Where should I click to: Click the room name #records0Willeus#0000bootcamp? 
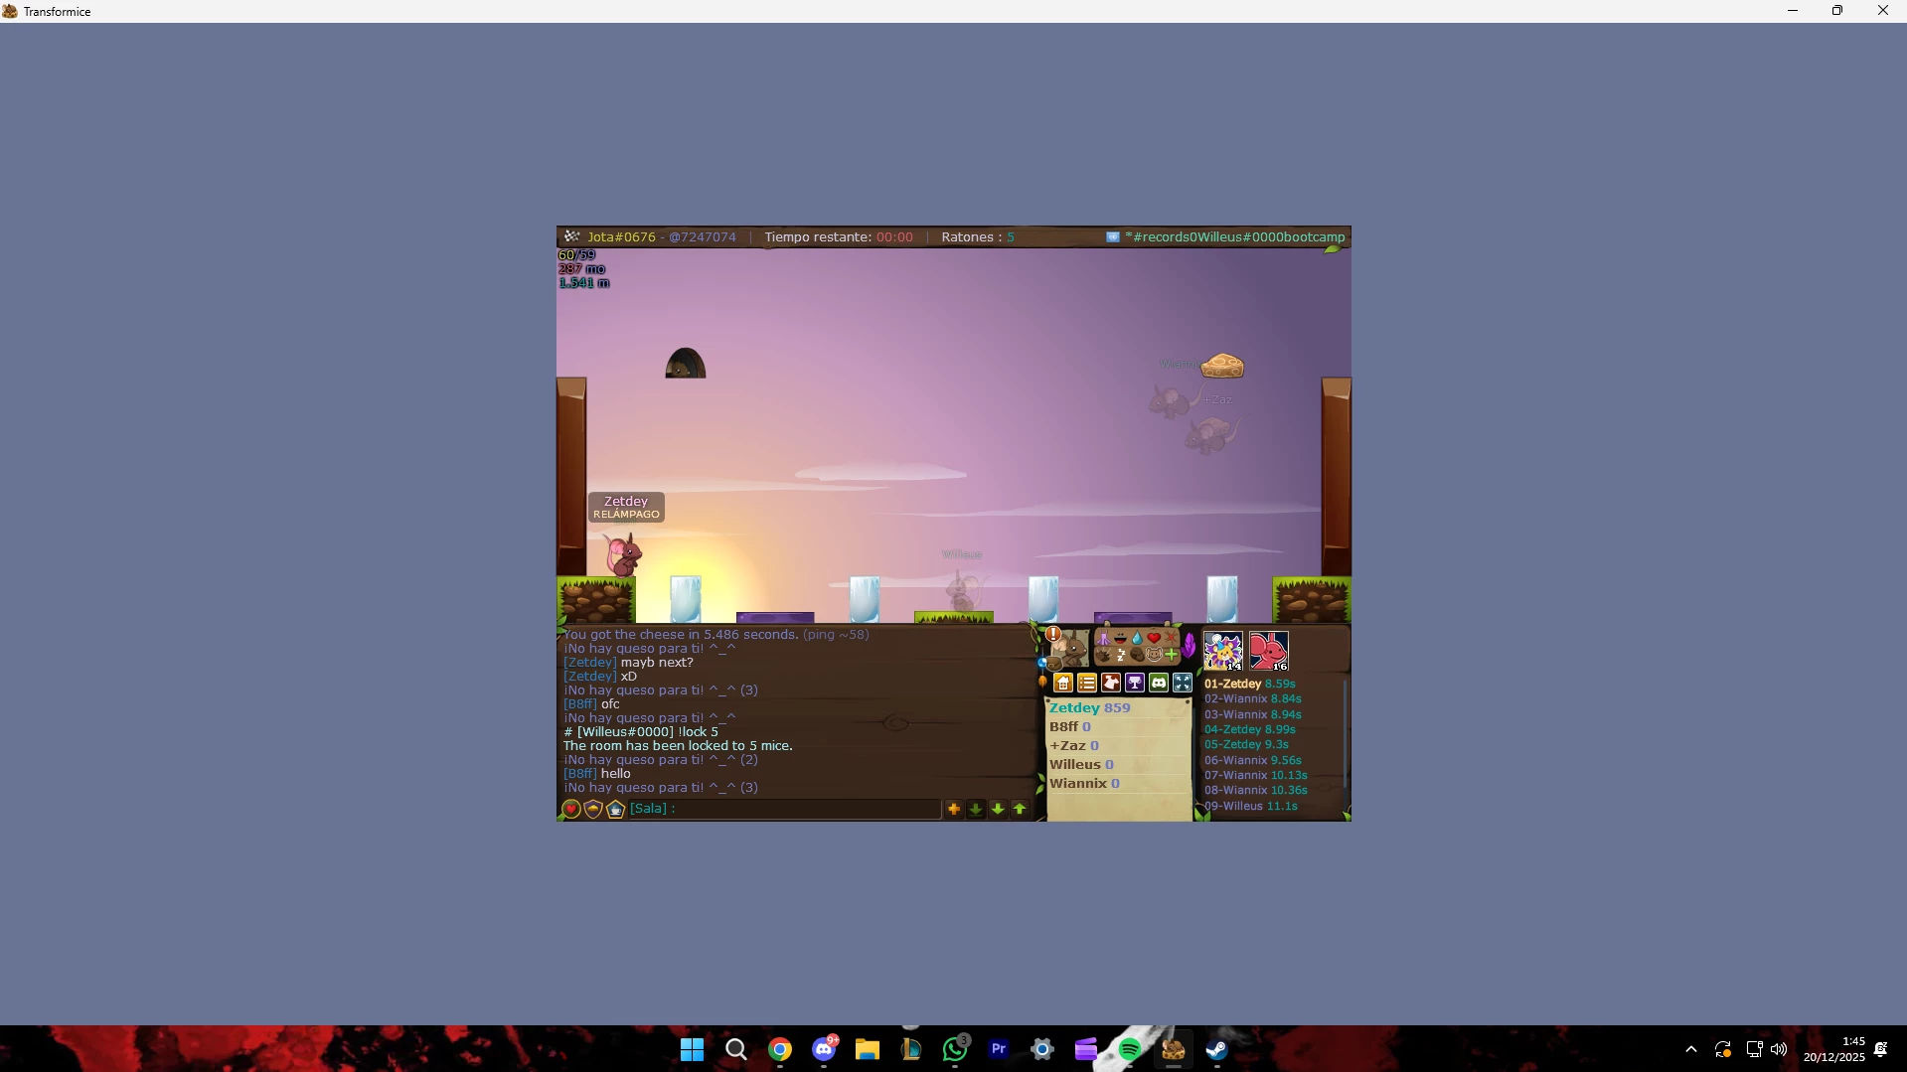(x=1235, y=237)
